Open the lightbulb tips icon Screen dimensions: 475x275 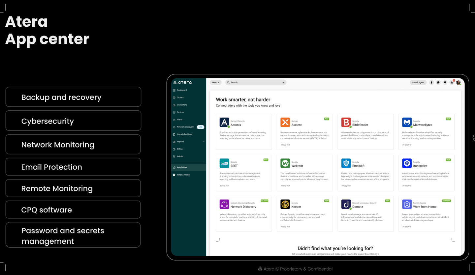tap(431, 82)
